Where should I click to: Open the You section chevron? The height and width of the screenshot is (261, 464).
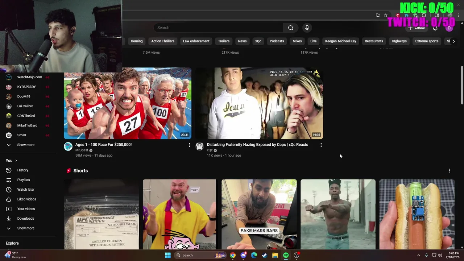(16, 161)
